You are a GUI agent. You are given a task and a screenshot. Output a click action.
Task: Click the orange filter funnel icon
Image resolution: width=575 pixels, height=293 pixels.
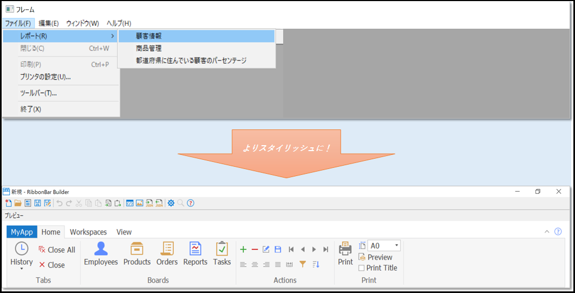[x=303, y=264]
